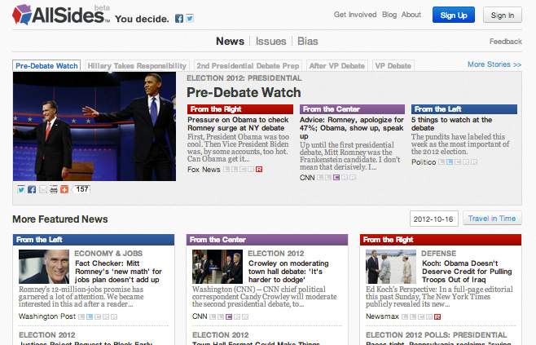Screen dimensions: 536x345
Task: Open 'Crowley on moderating town hall debate' article
Action: click(x=288, y=272)
